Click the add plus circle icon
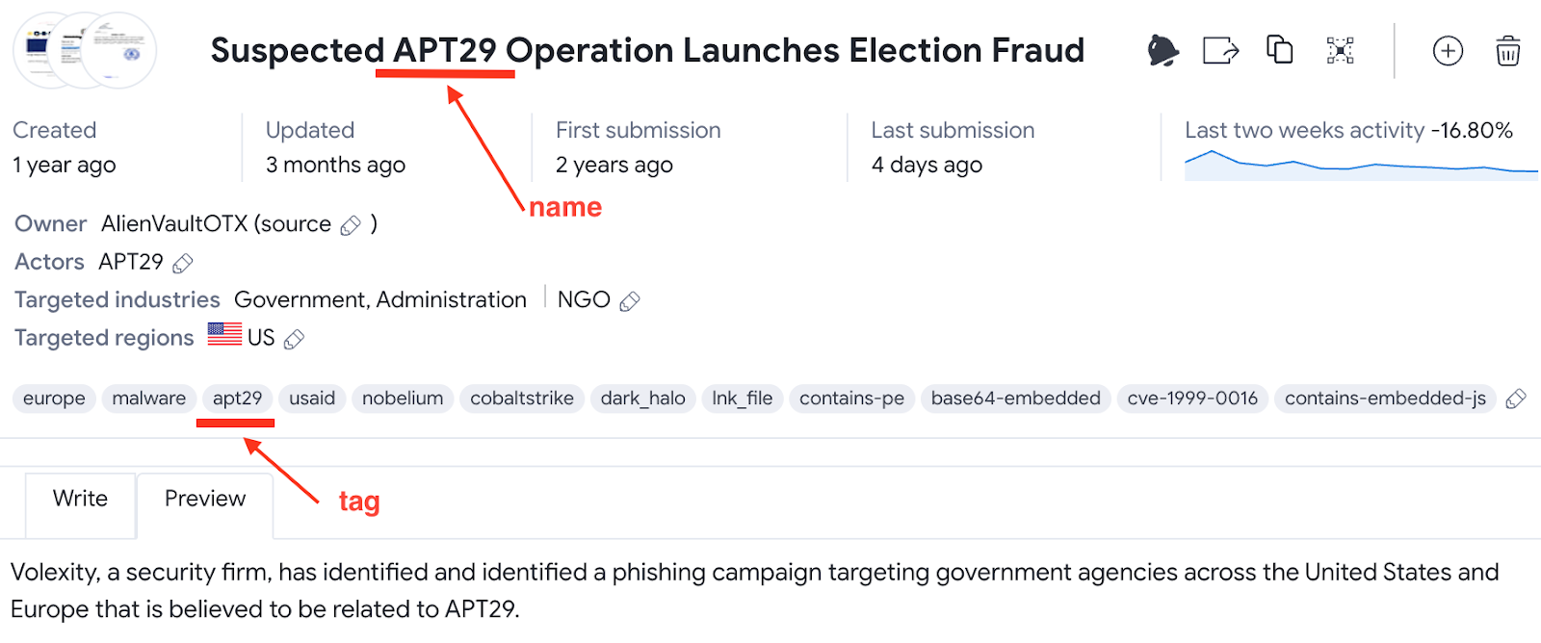This screenshot has width=1541, height=643. [x=1448, y=50]
